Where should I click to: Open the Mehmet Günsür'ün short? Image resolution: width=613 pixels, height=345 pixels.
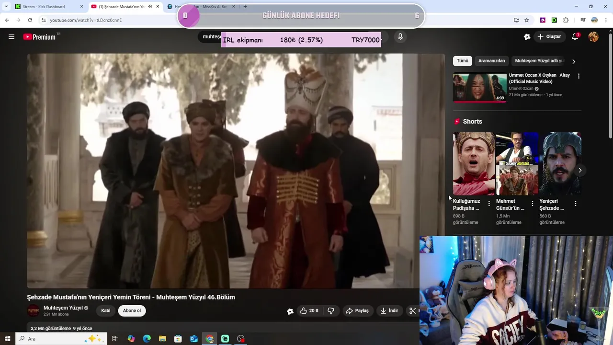tap(517, 164)
